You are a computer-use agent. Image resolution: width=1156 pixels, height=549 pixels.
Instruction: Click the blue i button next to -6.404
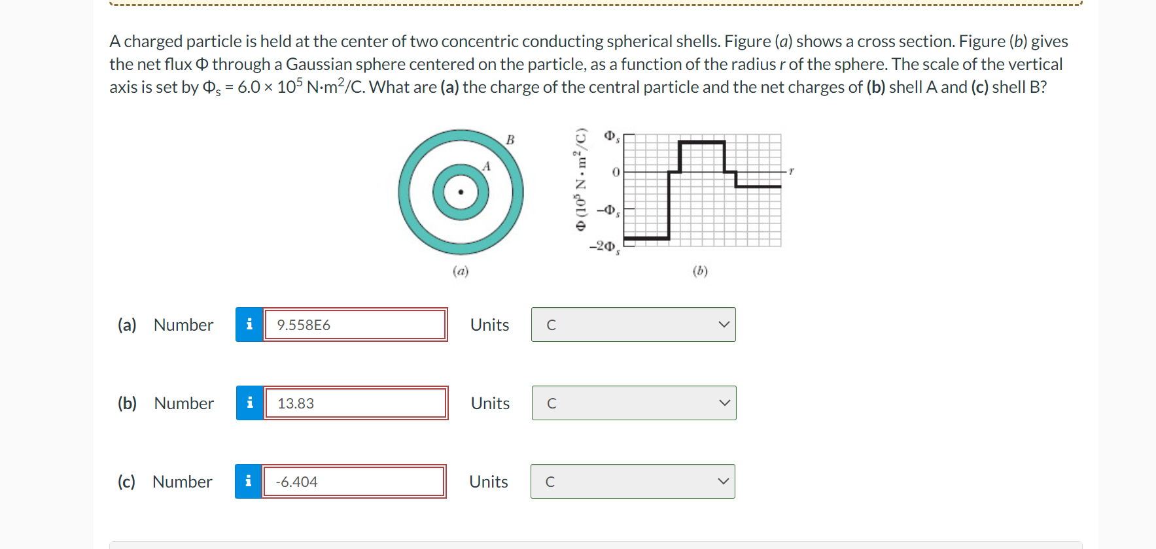point(249,481)
